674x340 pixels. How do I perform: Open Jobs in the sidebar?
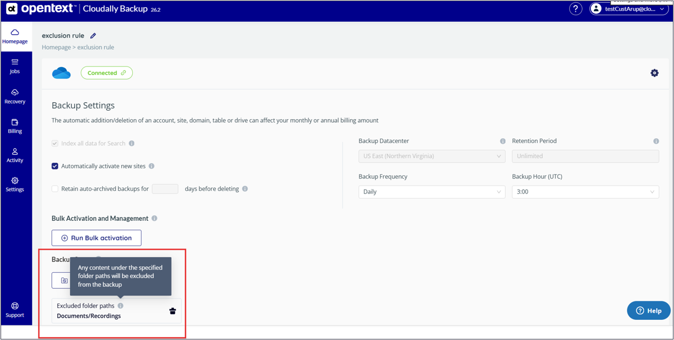point(15,67)
